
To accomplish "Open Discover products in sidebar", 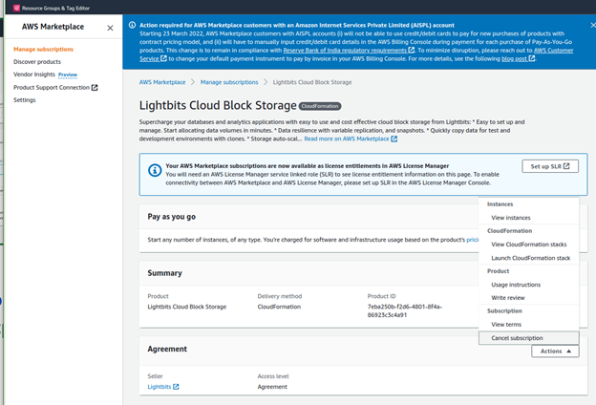I will 37,61.
